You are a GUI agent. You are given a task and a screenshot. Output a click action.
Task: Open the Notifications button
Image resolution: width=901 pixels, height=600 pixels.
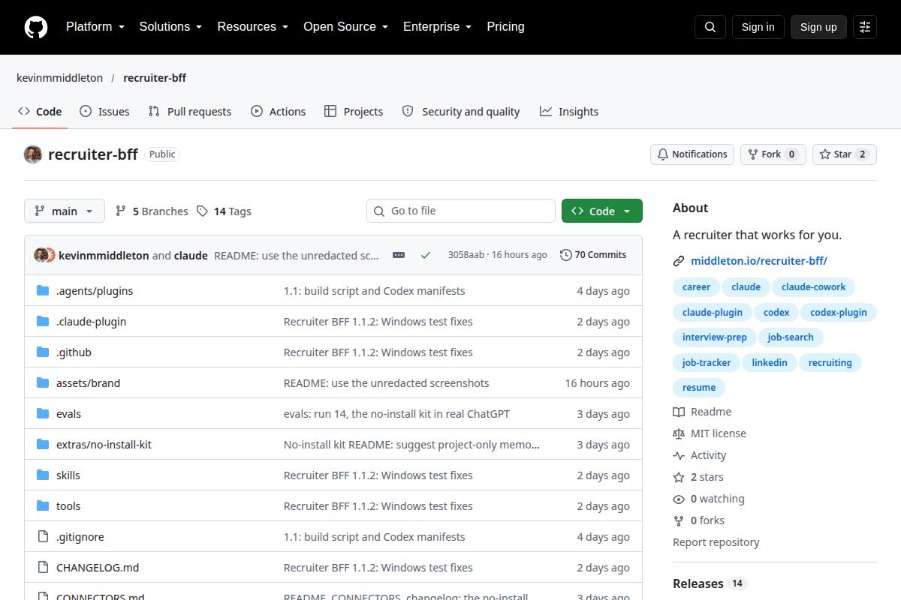tap(692, 154)
